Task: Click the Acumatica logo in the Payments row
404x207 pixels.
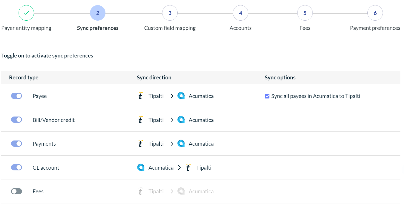Action: pyautogui.click(x=181, y=144)
